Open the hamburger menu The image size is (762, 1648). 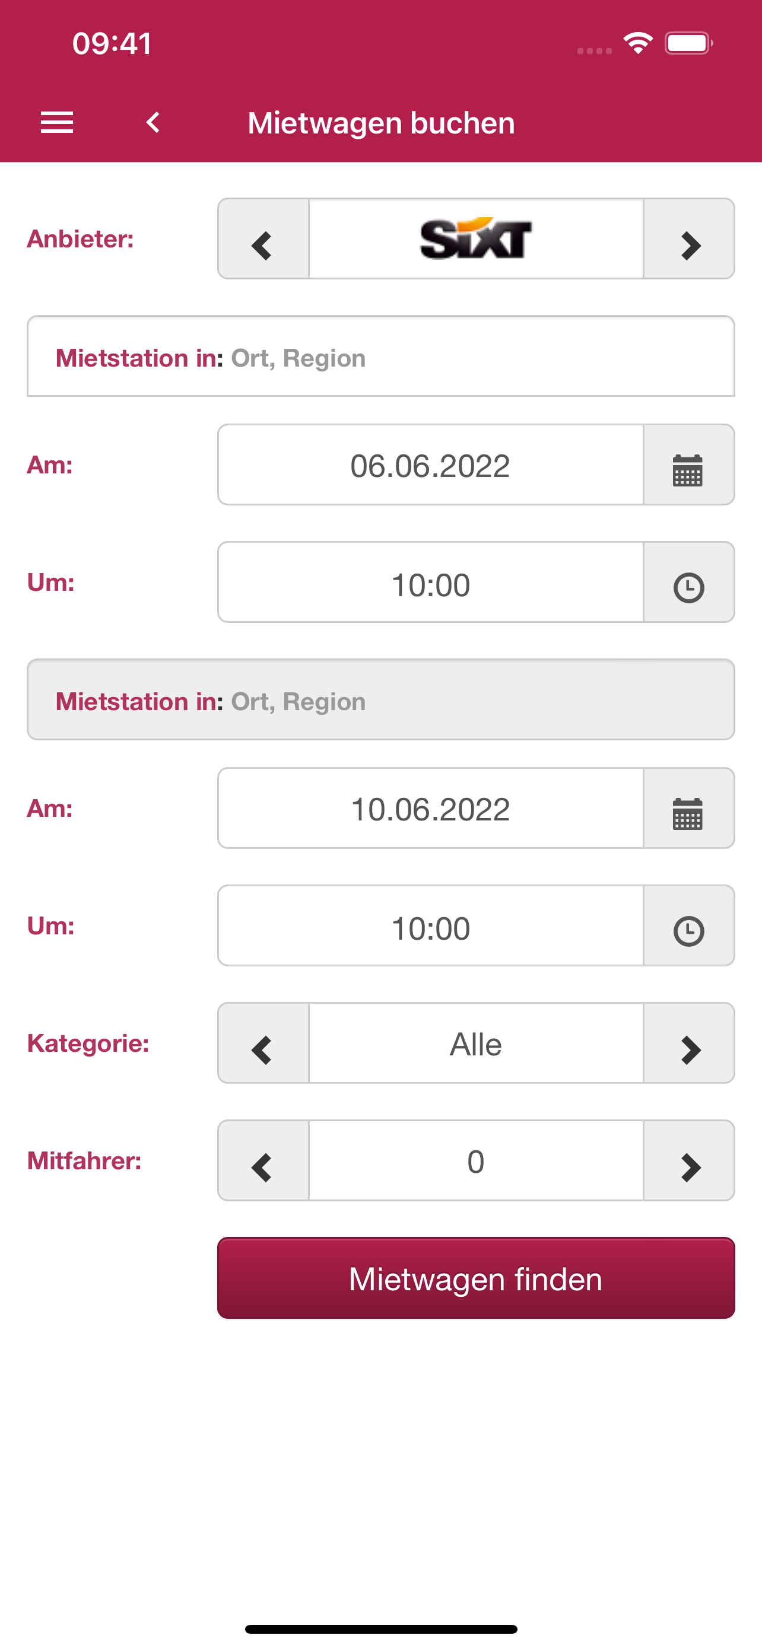click(57, 122)
